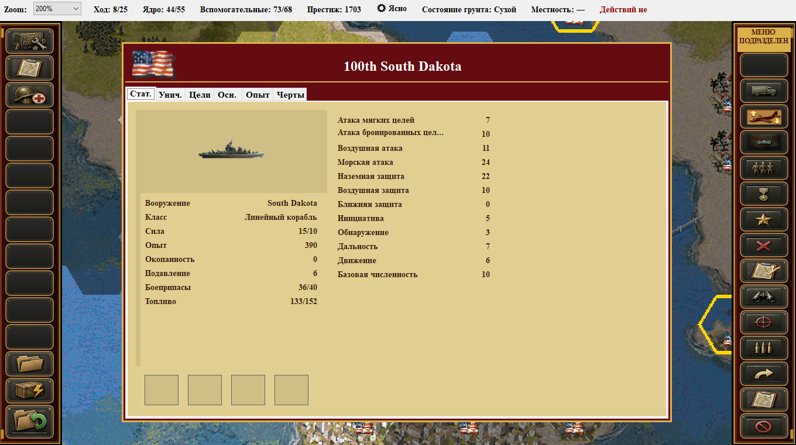Open the radio and wrench settings button
796x445 pixels.
click(30, 41)
